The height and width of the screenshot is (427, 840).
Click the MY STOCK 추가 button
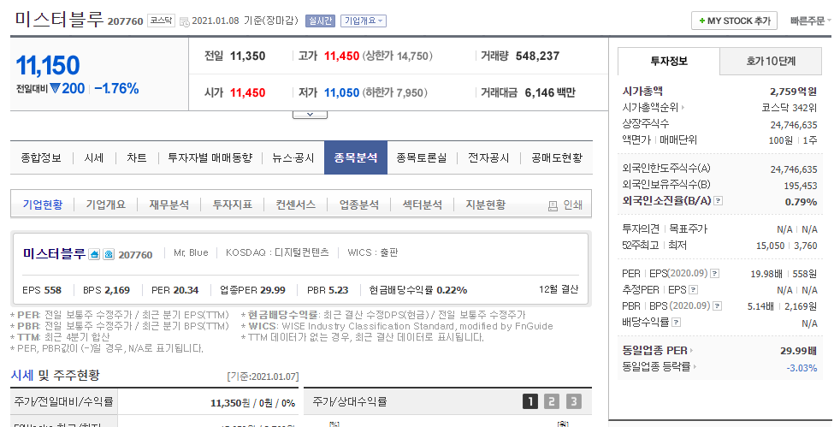[734, 21]
